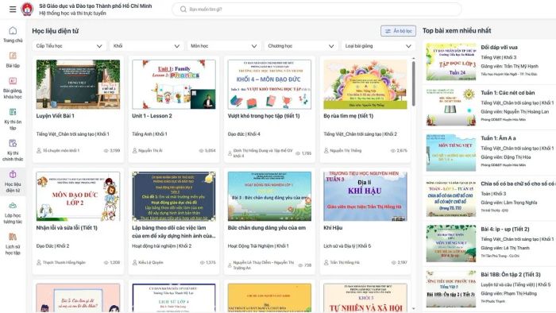Click Môn Tiếng Việt Âm A a thumbnail
This screenshot has width=556, height=313.
451,153
